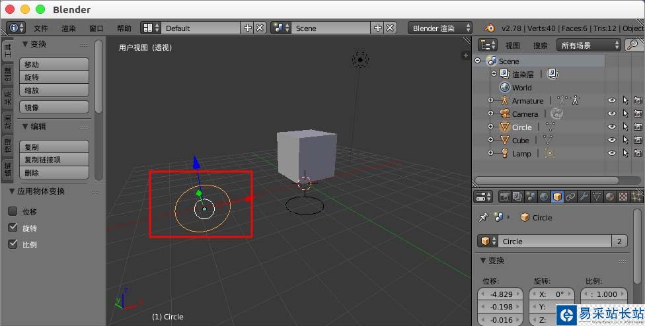Screen dimensions: 645x326
Task: Uncheck the 旋转 checkbox
Action: [x=13, y=228]
